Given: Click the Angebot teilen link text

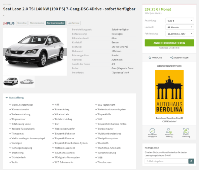Looking at the screenshot, I should (x=181, y=58).
